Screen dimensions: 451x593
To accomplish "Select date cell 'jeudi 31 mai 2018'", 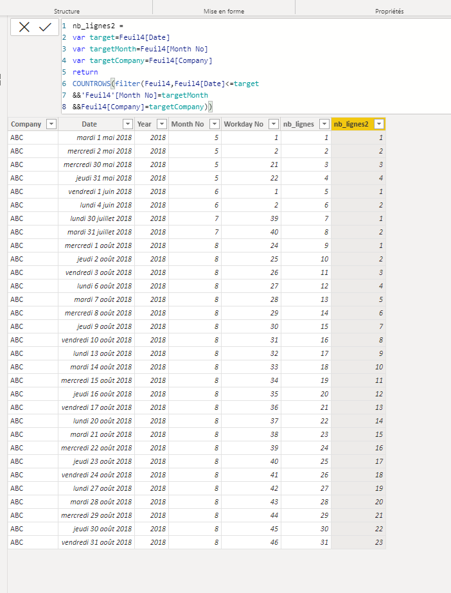I will (96, 178).
